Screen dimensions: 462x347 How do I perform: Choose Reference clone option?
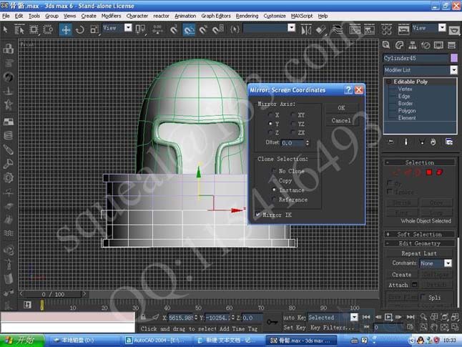click(274, 200)
